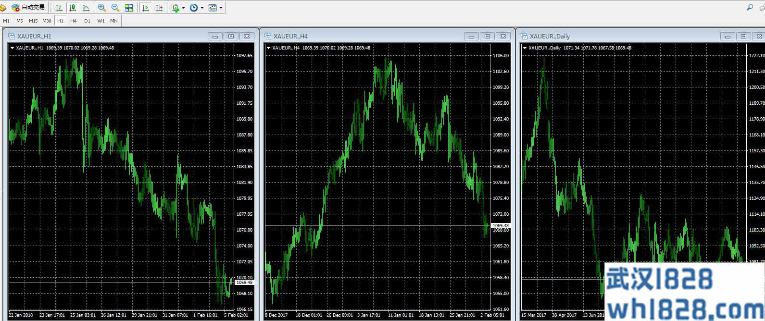Click the 1097.65 price label in H1 chart
Screen dimensions: 765x321
click(x=244, y=56)
